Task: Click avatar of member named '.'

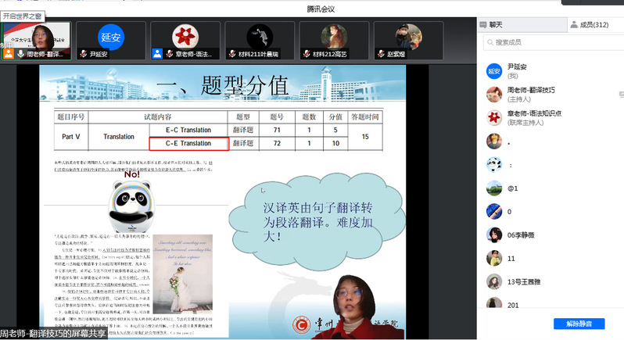Action: [494, 141]
